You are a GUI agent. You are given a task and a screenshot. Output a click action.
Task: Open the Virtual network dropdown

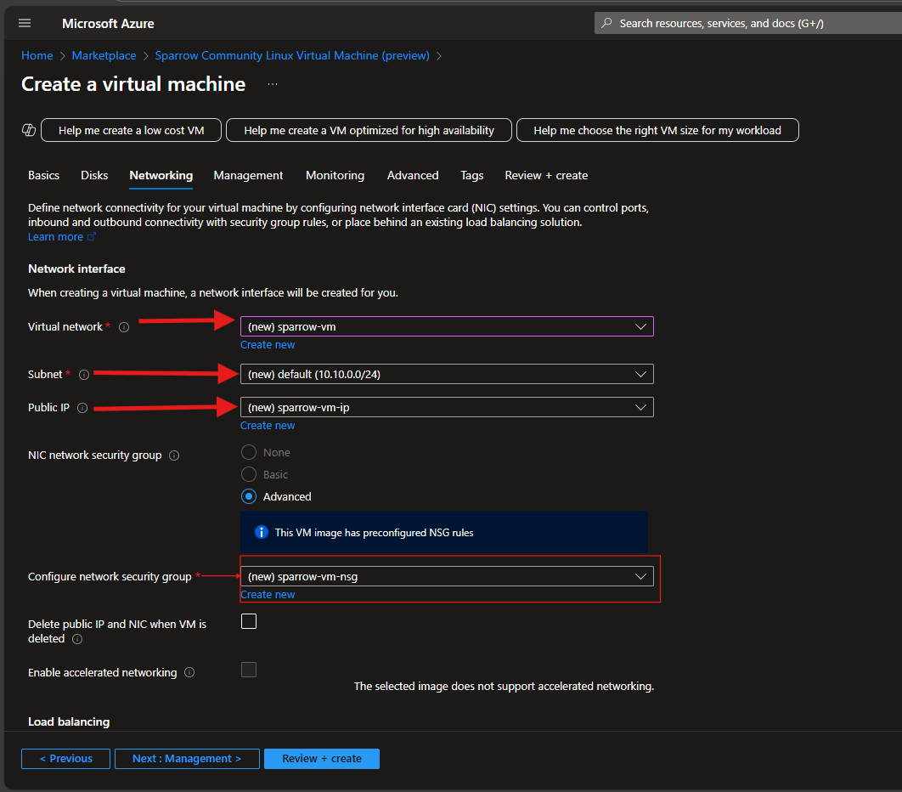(447, 326)
